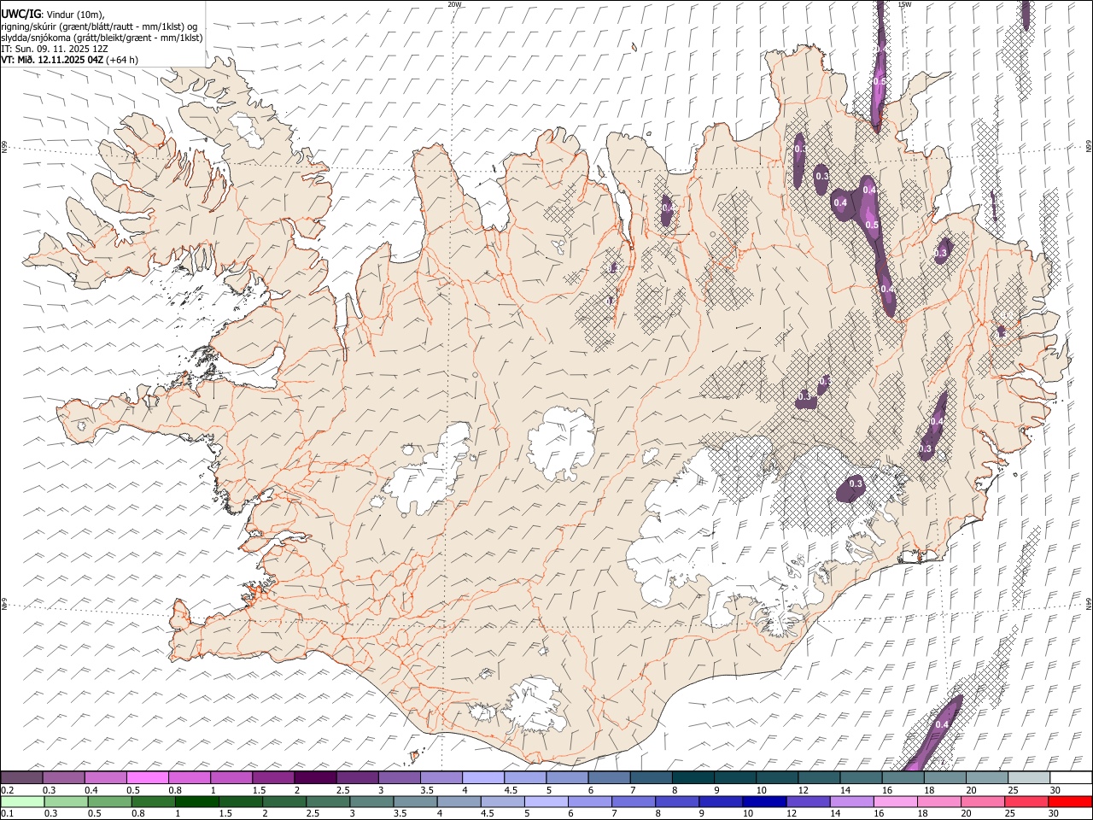The height and width of the screenshot is (820, 1093).
Task: Click the top-row legend swatch labeled 18
Action: tap(944, 777)
